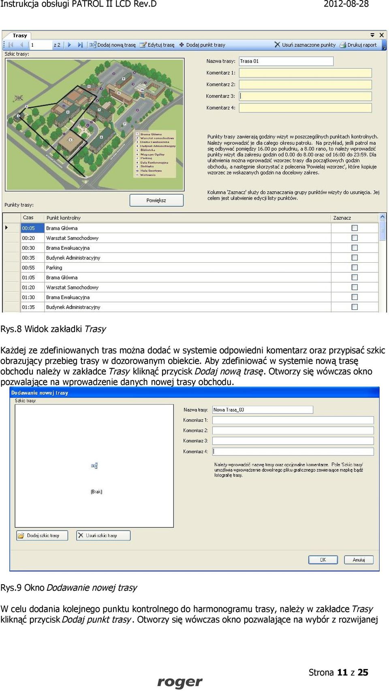Click Punkt kontrolny column header
This screenshot has height=691, width=389.
point(188,218)
